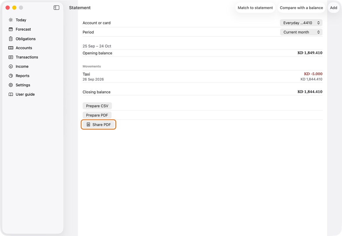This screenshot has height=236, width=342.
Task: Click the 25 Sep – 24 Oct range
Action: tap(97, 46)
